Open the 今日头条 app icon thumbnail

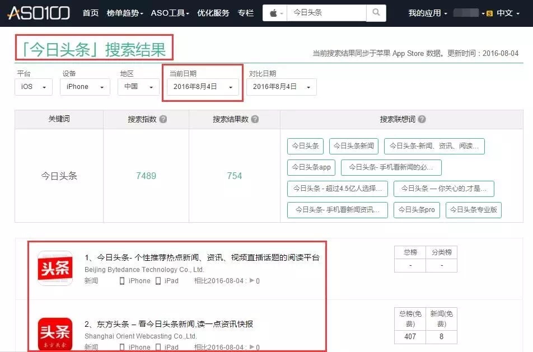(x=55, y=268)
